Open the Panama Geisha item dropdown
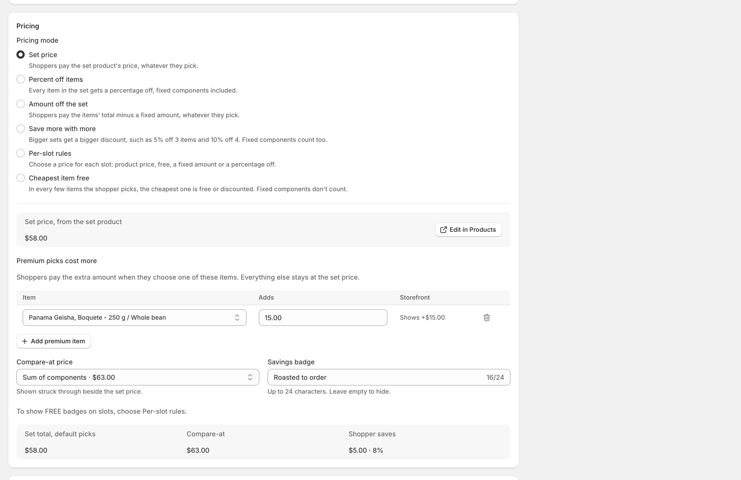 point(135,318)
